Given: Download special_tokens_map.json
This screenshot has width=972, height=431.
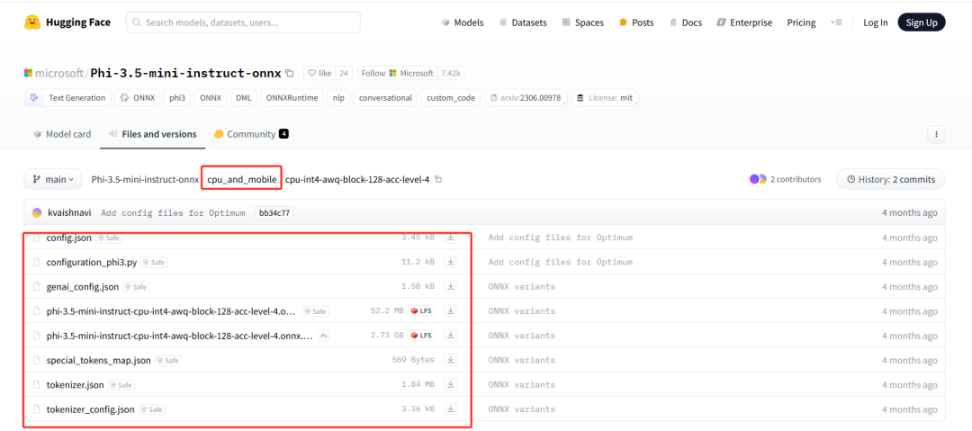Looking at the screenshot, I should click(451, 360).
